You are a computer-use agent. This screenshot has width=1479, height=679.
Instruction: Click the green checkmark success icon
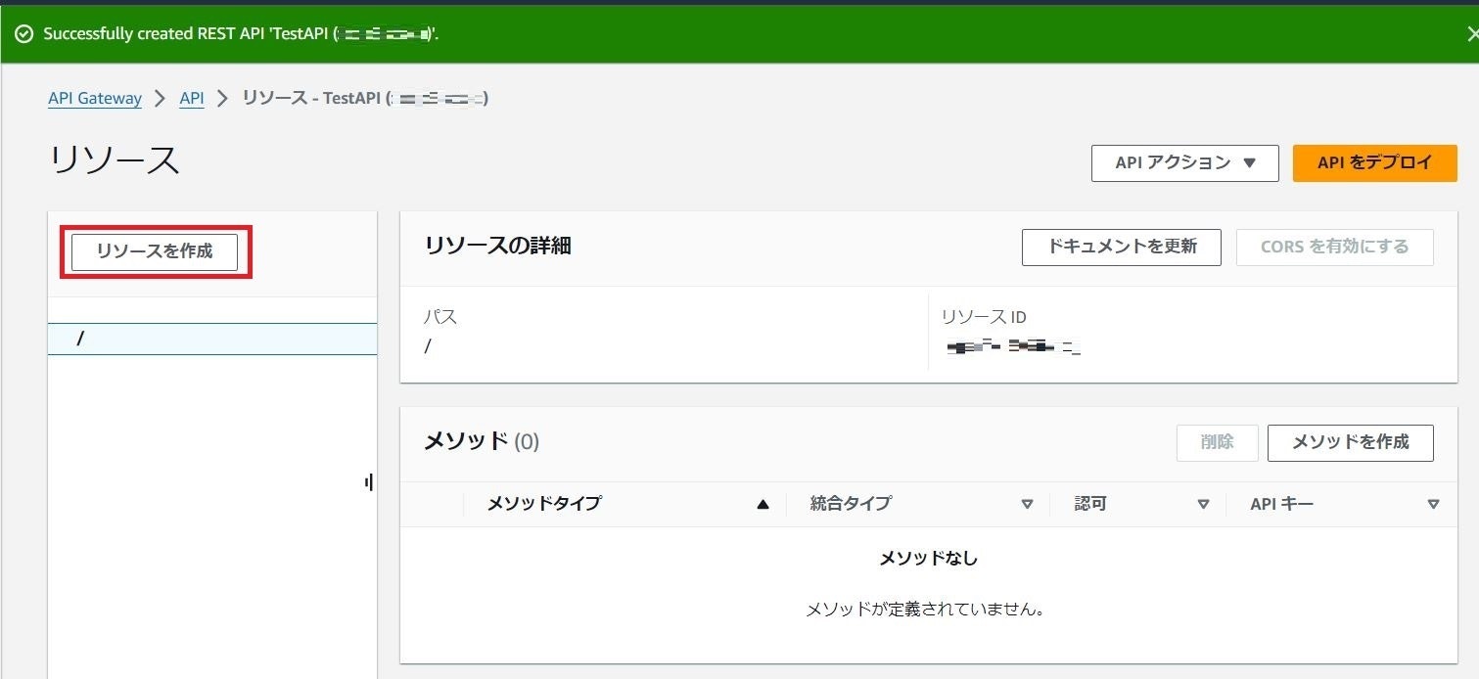point(24,34)
